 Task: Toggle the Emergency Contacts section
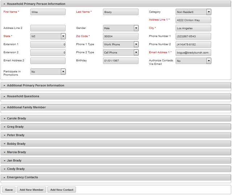click(116, 177)
